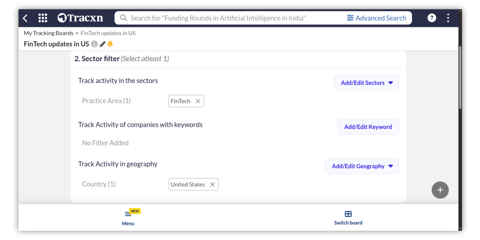480x240 pixels.
Task: Click the Tracxn logo
Action: (x=80, y=18)
